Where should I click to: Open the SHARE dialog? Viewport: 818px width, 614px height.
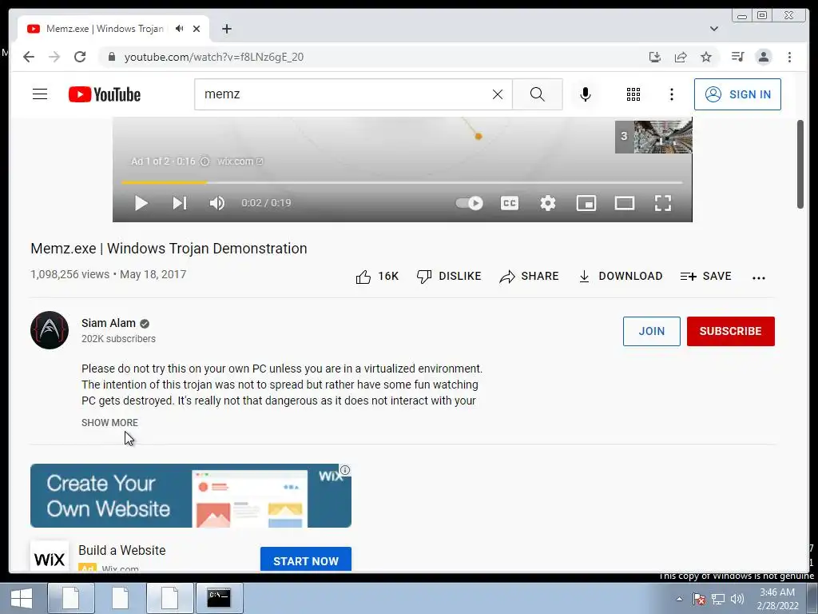(x=529, y=277)
